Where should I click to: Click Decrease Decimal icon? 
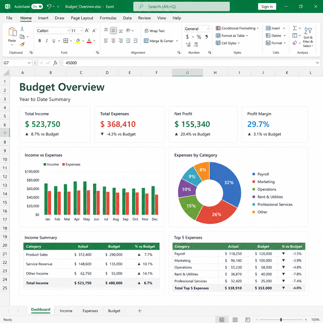click(x=196, y=45)
